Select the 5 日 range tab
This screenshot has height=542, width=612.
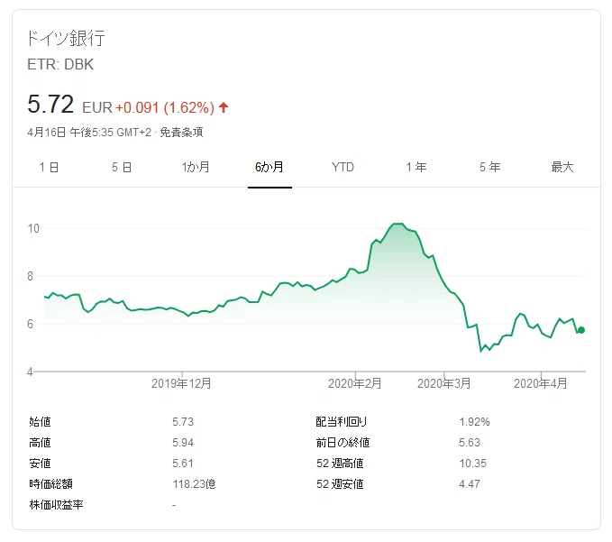(x=122, y=167)
